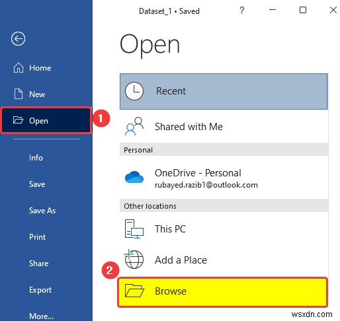Screen dimensions: 340x321
Task: Maximize the Word window
Action: [x=303, y=10]
